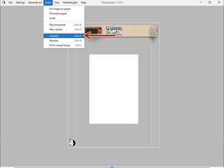Choose Fit image on paper
The width and height of the screenshot is (224, 168).
click(64, 9)
